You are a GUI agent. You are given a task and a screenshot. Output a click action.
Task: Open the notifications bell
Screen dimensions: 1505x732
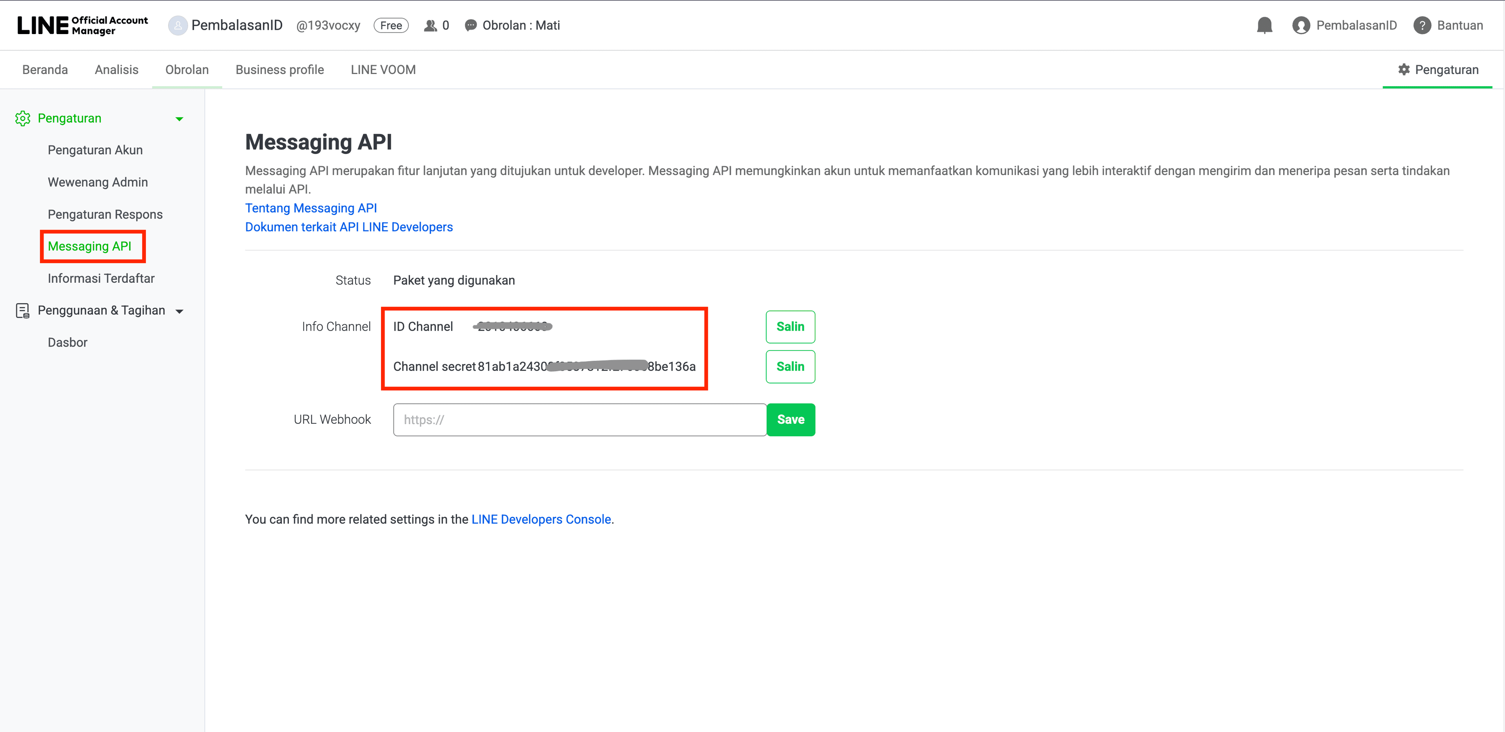click(x=1264, y=25)
